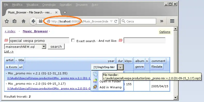Open file link for promo mix v.2.0
This screenshot has height=102, width=204.
(49, 89)
